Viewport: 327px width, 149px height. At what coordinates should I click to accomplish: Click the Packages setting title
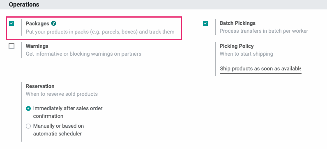[x=37, y=23]
